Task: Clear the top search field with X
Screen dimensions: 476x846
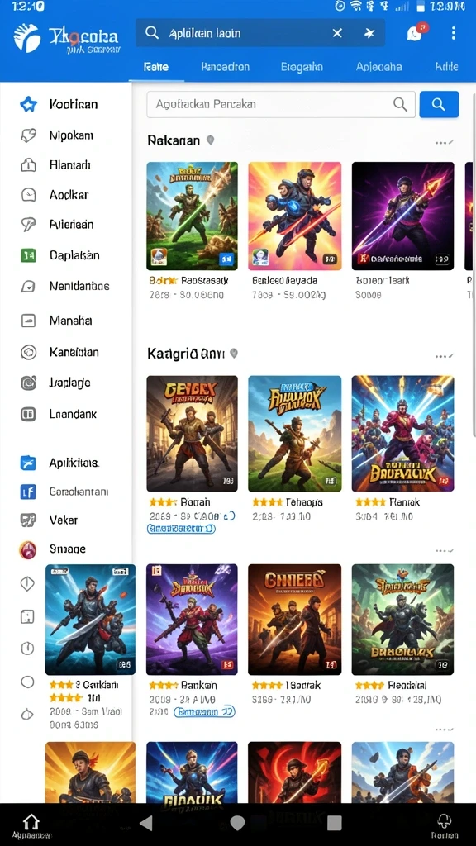Action: [x=337, y=33]
